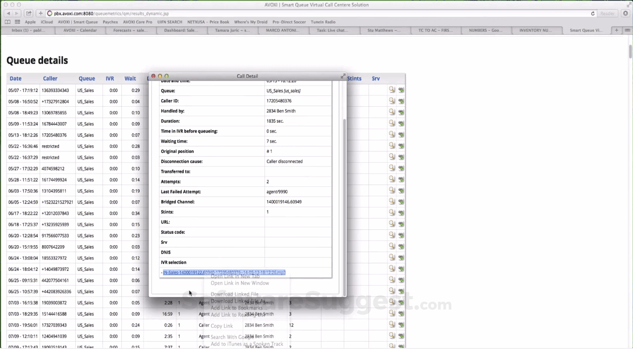This screenshot has height=349, width=633.
Task: Sort table by the Caller column header
Action: (50, 78)
